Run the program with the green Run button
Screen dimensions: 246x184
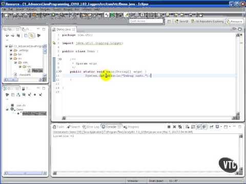[x=53, y=15]
